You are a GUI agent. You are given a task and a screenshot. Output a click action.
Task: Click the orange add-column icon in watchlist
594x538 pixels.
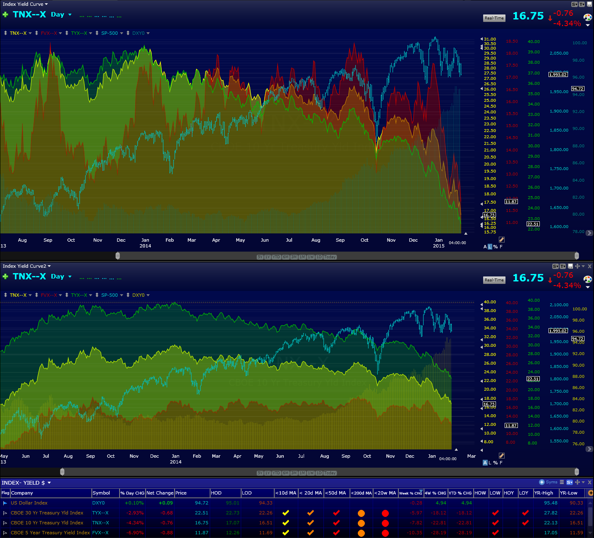pyautogui.click(x=590, y=493)
